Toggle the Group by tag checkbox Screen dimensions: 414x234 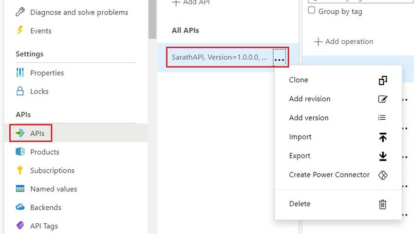pos(312,10)
